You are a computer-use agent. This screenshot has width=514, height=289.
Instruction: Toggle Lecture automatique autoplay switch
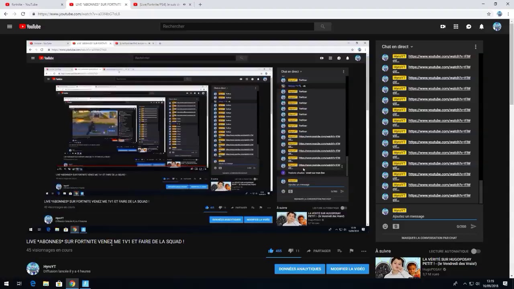475,251
